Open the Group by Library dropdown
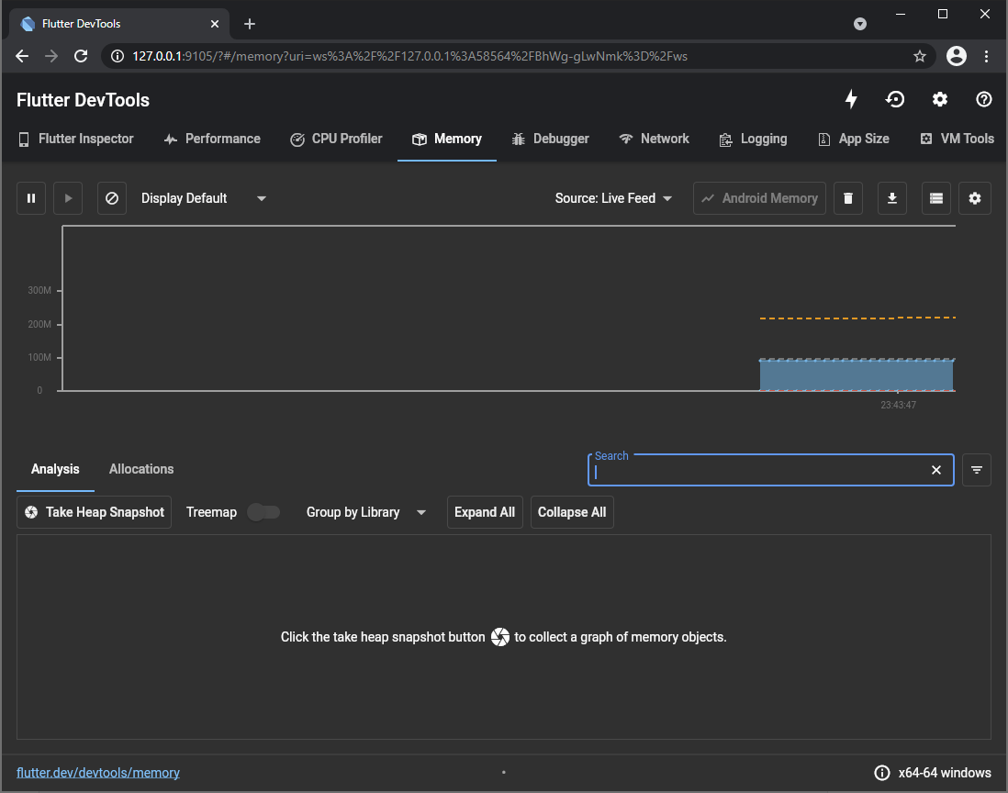This screenshot has height=793, width=1008. (365, 512)
